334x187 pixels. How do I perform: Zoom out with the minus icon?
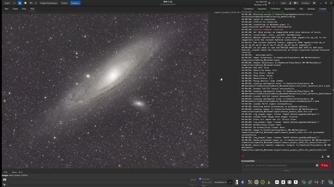point(277,182)
